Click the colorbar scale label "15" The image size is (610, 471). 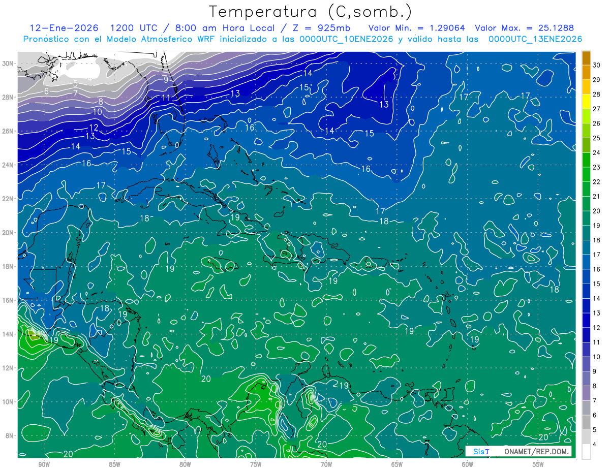pos(597,284)
